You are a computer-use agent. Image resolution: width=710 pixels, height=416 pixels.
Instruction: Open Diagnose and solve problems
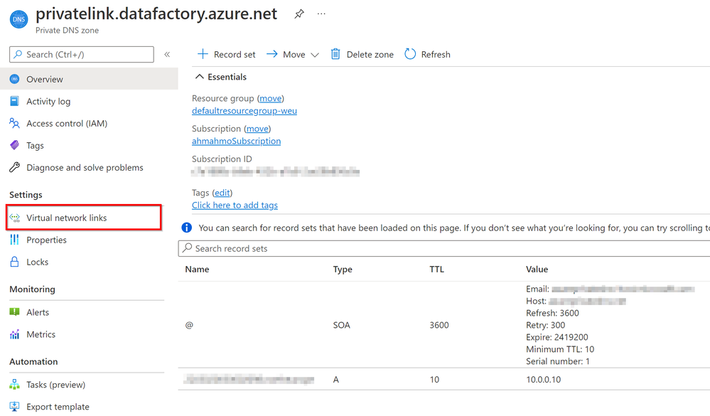pos(85,167)
